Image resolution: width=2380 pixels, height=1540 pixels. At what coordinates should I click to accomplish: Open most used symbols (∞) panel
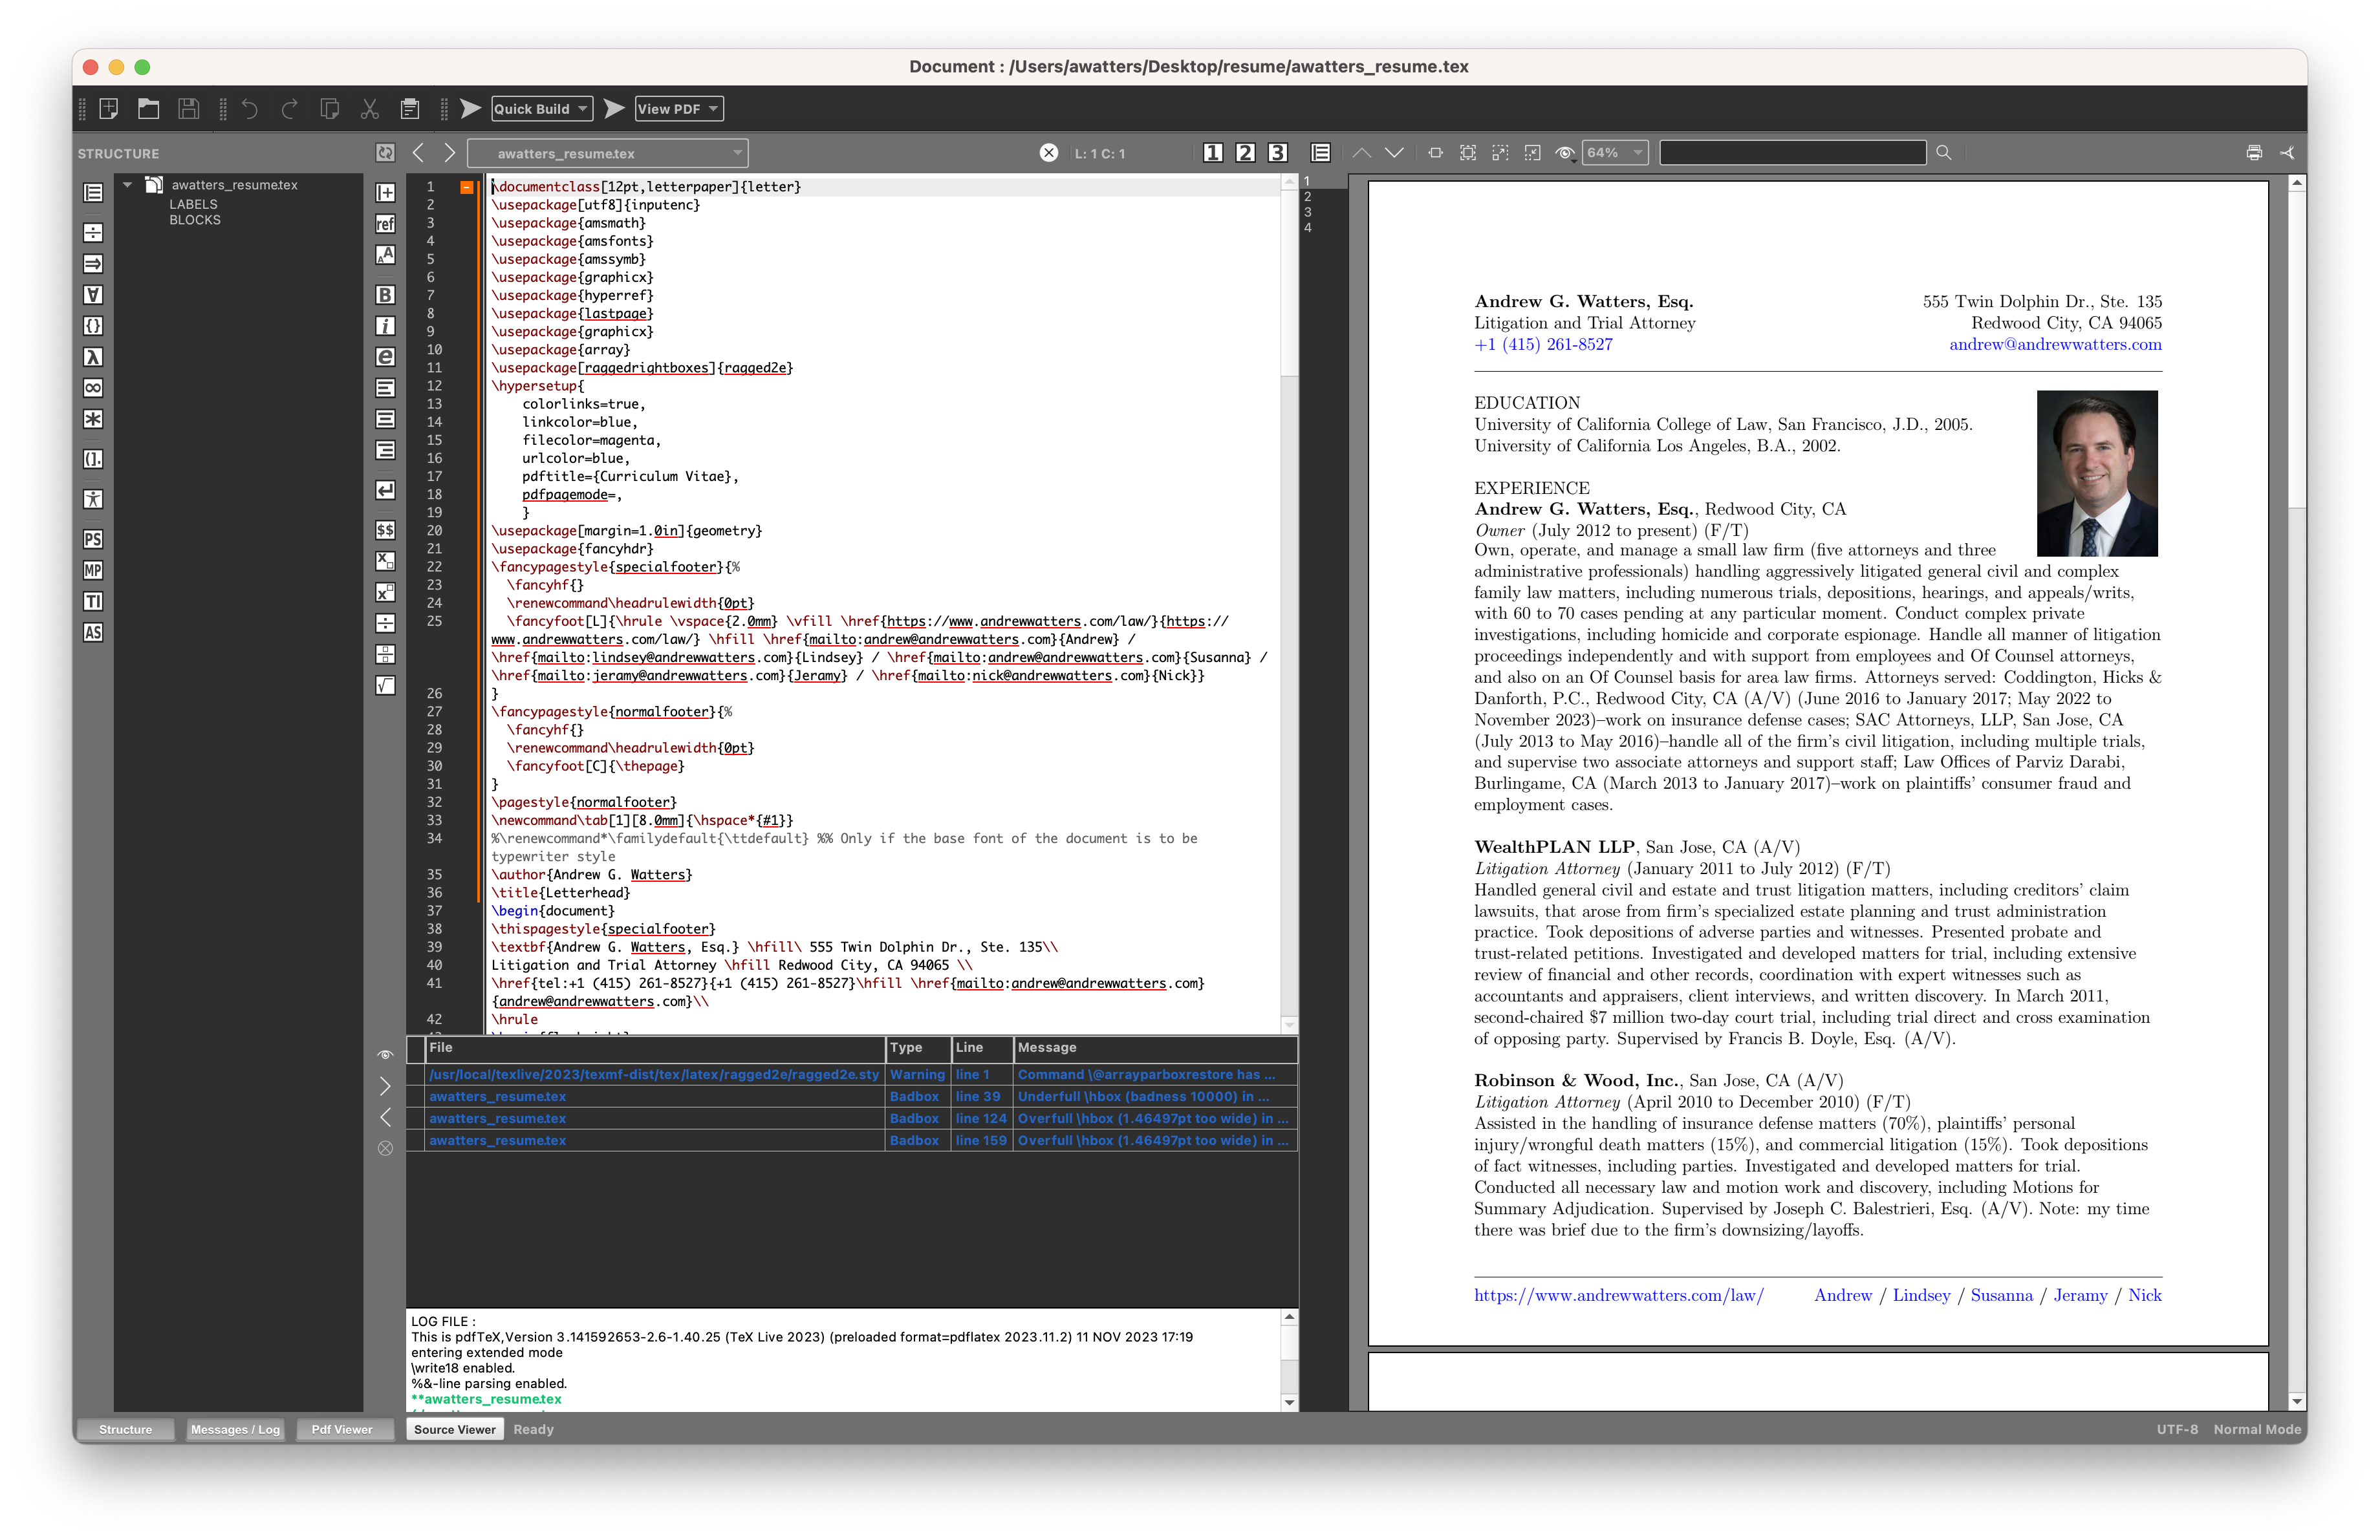coord(93,388)
